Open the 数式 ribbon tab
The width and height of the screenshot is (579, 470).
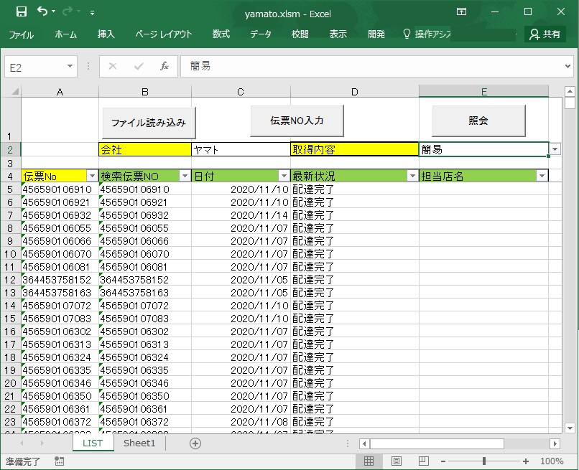pyautogui.click(x=221, y=34)
